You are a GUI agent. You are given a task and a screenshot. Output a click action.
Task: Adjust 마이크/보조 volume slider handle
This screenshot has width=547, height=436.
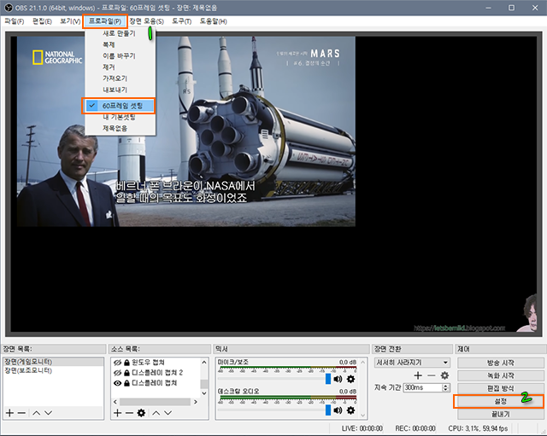(x=328, y=379)
